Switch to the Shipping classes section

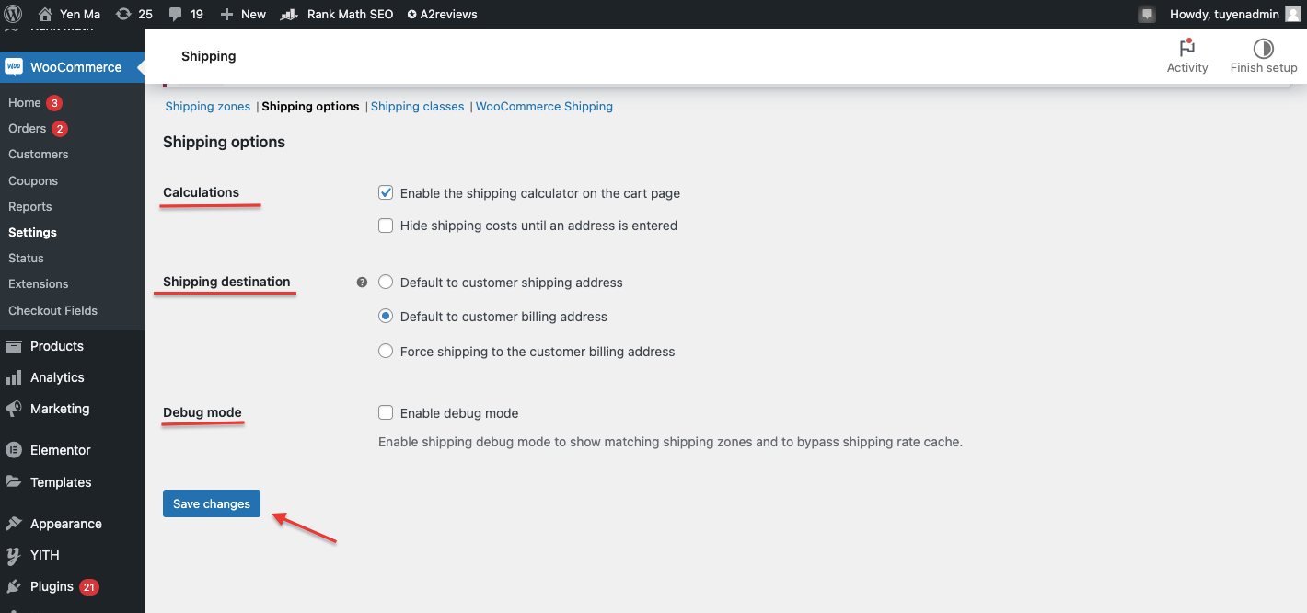pyautogui.click(x=417, y=106)
